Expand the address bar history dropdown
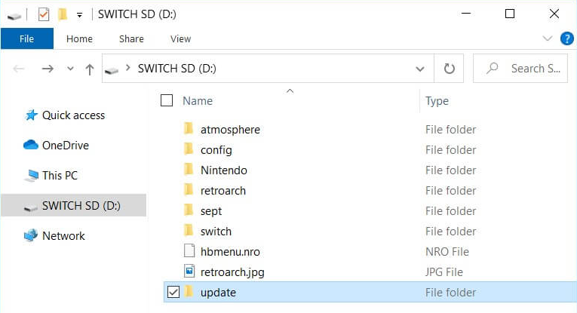 (420, 69)
